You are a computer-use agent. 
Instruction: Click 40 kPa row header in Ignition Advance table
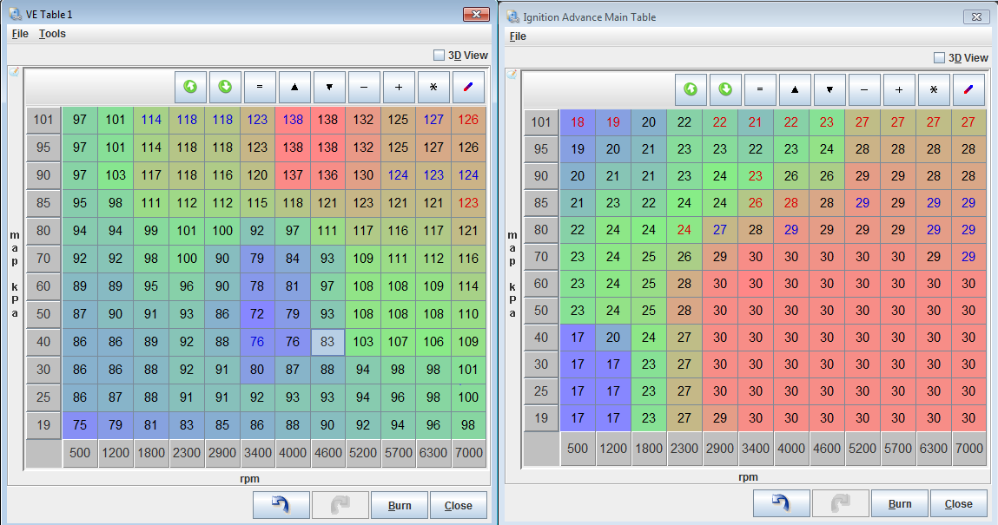541,338
